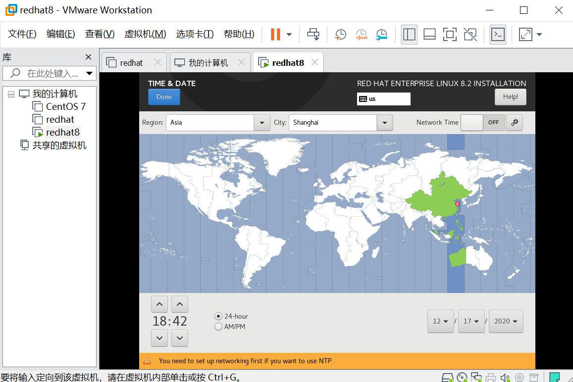Click the City field showing Shanghai
The image size is (573, 382).
point(333,123)
